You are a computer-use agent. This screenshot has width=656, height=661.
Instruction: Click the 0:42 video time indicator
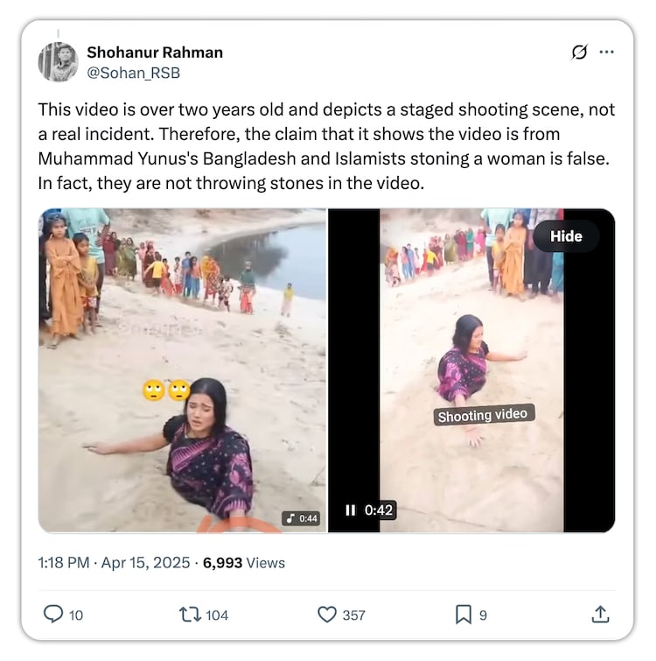(x=379, y=510)
